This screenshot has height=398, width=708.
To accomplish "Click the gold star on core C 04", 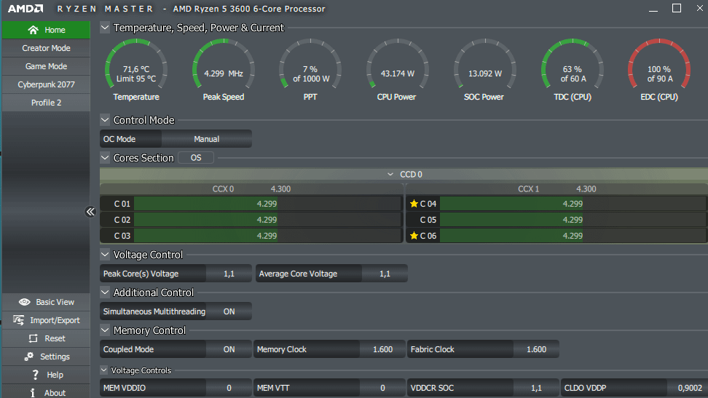I will (x=414, y=204).
